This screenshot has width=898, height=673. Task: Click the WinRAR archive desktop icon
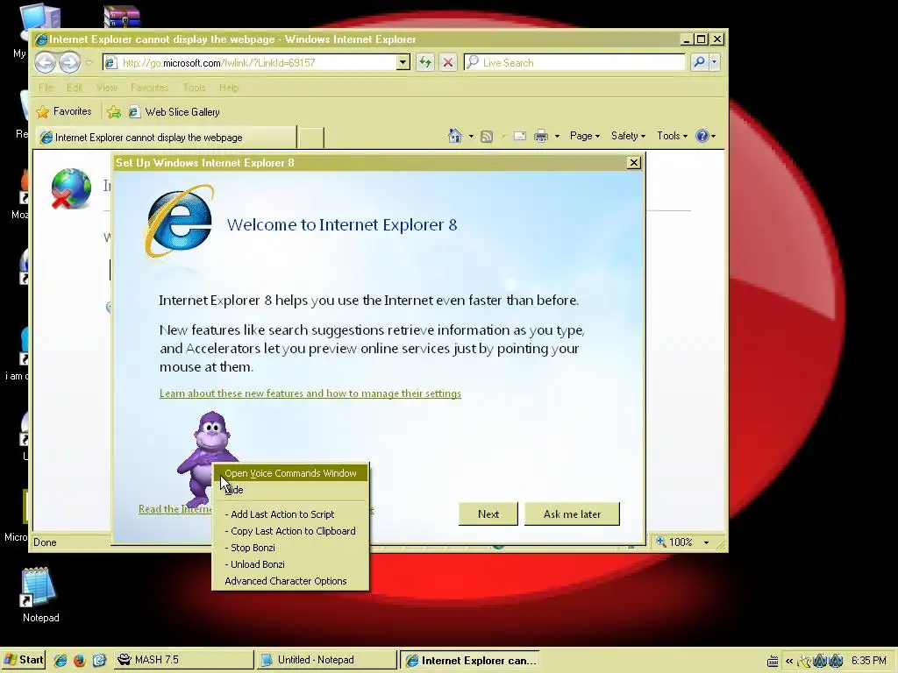click(121, 16)
